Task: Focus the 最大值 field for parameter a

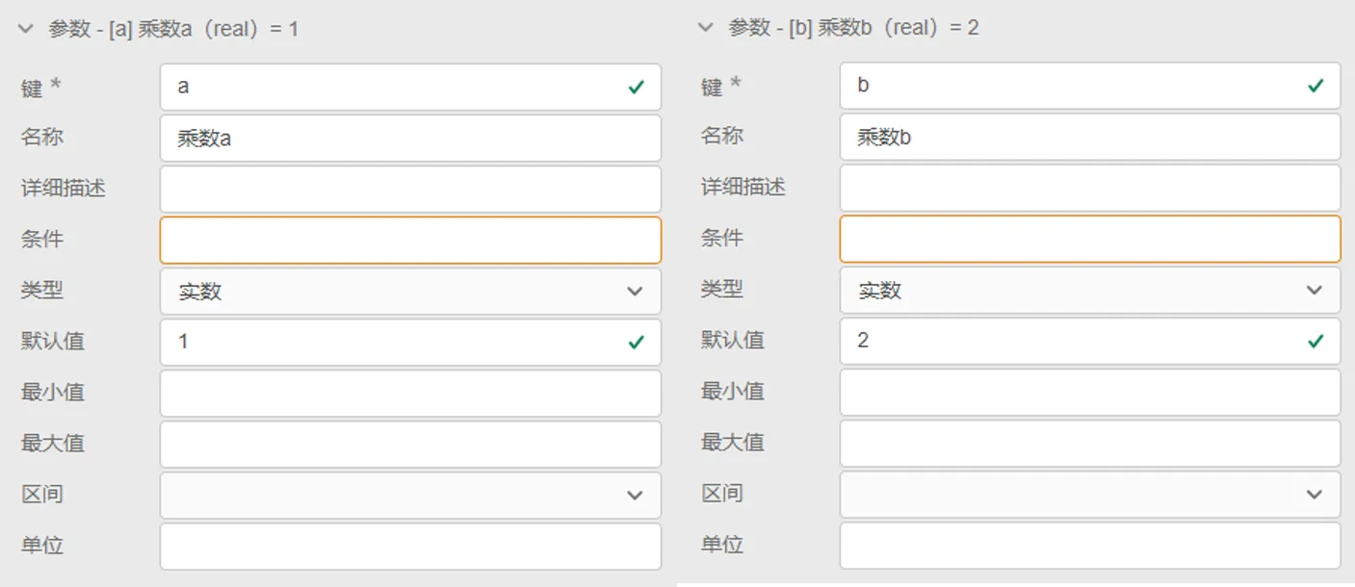Action: point(410,444)
